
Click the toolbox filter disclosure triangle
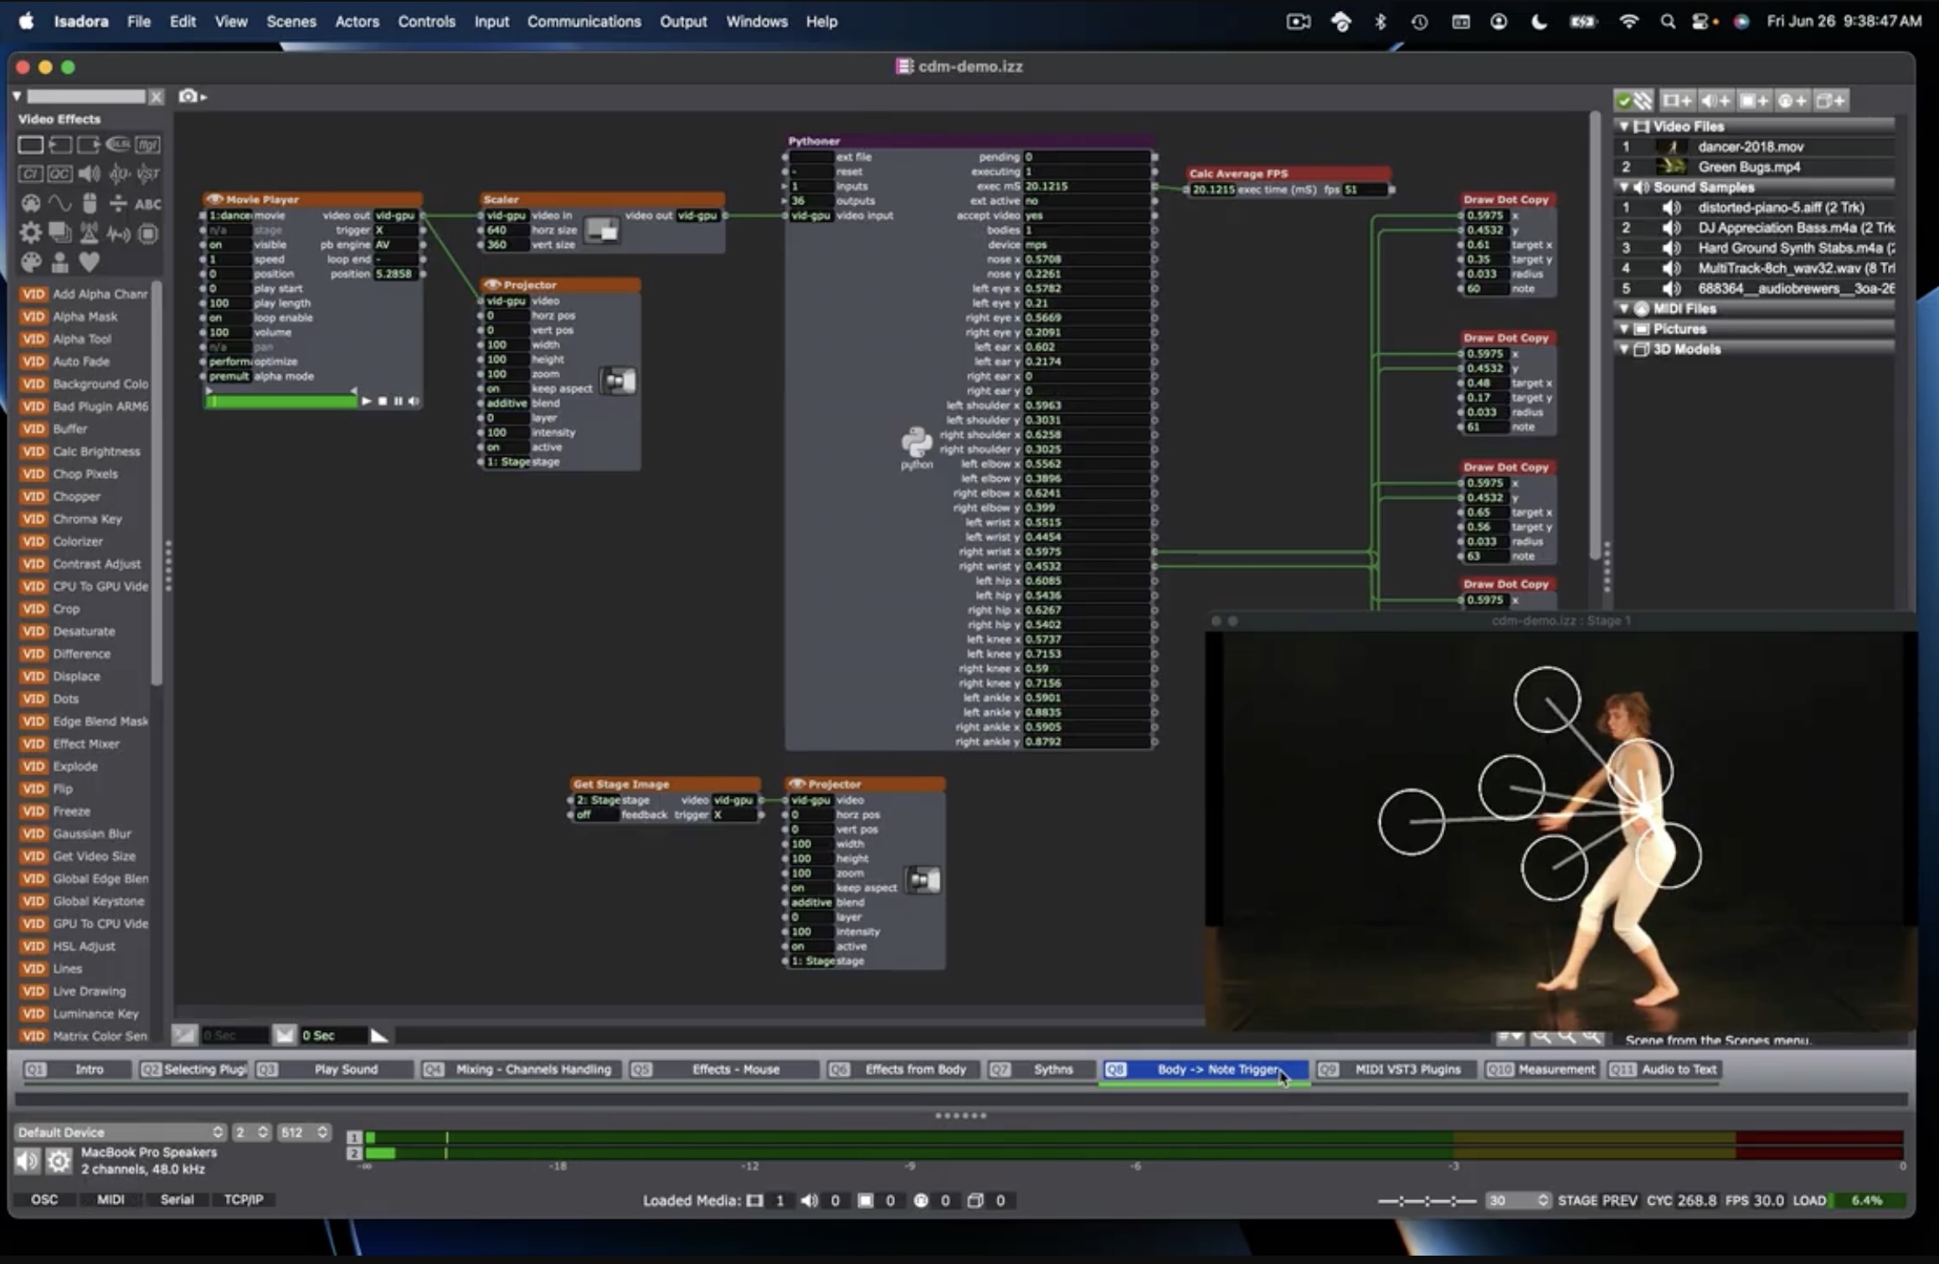tap(17, 96)
